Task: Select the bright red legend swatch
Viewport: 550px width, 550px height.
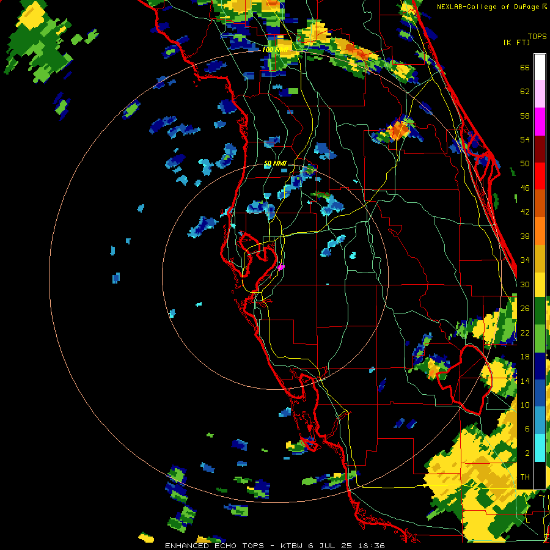Action: click(540, 176)
